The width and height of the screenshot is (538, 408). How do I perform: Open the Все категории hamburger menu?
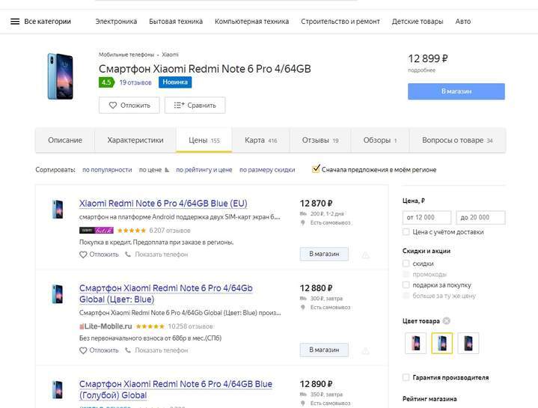click(15, 22)
